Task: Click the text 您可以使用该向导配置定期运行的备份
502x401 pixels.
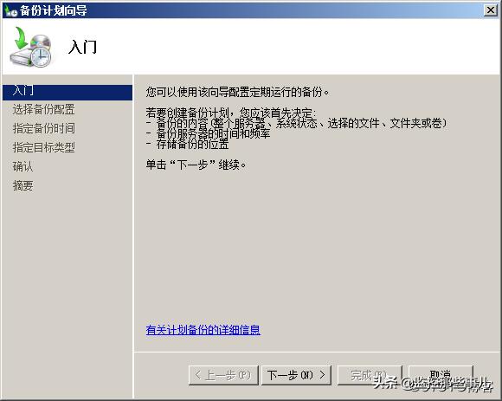Action: pyautogui.click(x=237, y=93)
